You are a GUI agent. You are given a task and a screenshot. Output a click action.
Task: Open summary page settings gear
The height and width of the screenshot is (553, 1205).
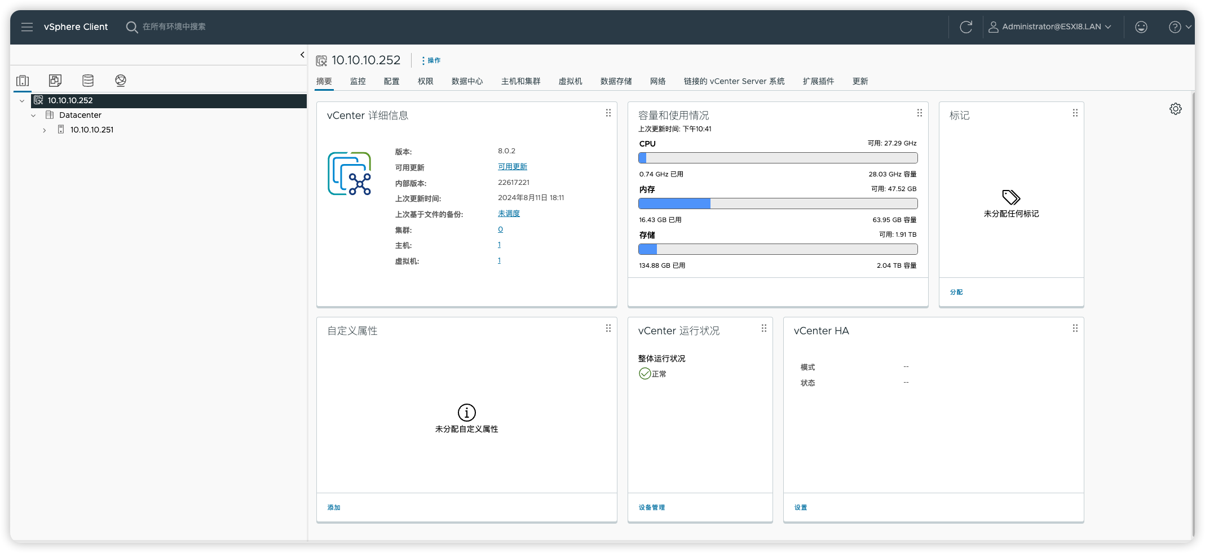coord(1176,109)
